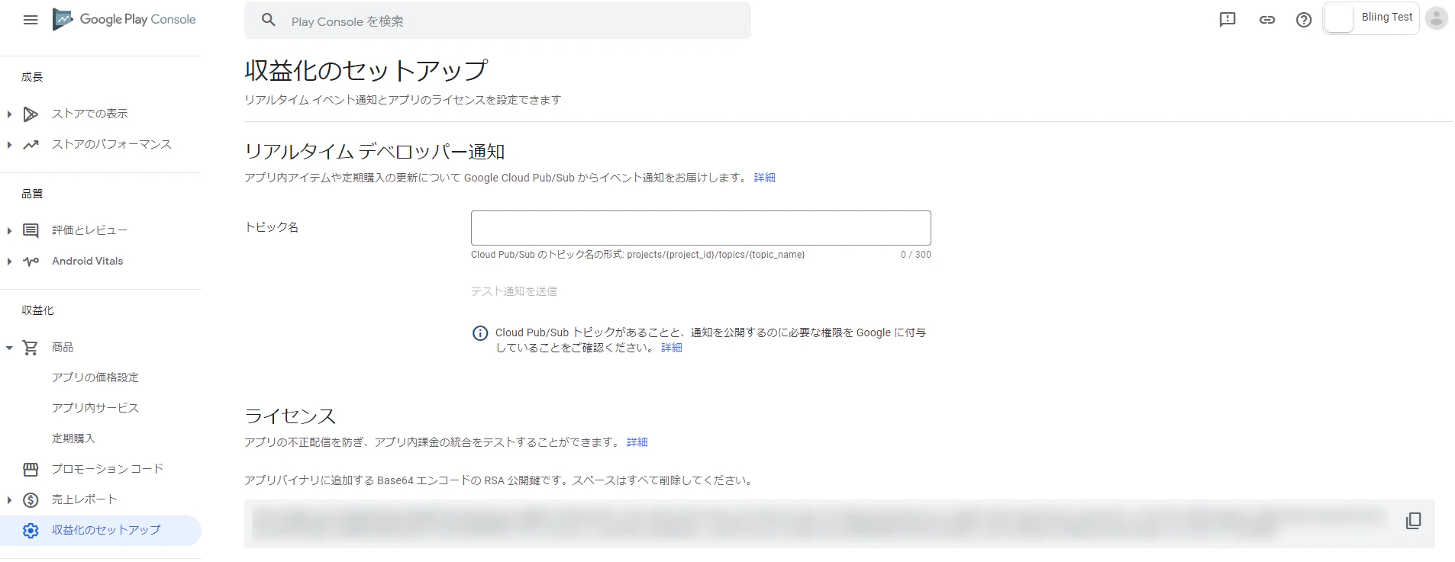Open 定期購入 menu item
The height and width of the screenshot is (562, 1455).
(73, 438)
